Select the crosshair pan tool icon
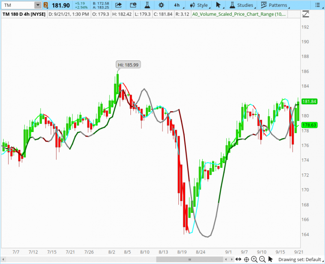The height and width of the screenshot is (264, 325). [x=246, y=259]
